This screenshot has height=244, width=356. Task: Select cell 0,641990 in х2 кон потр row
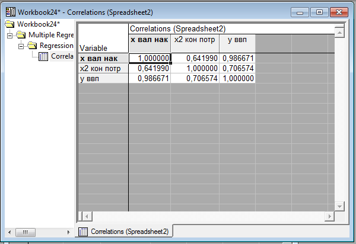150,69
